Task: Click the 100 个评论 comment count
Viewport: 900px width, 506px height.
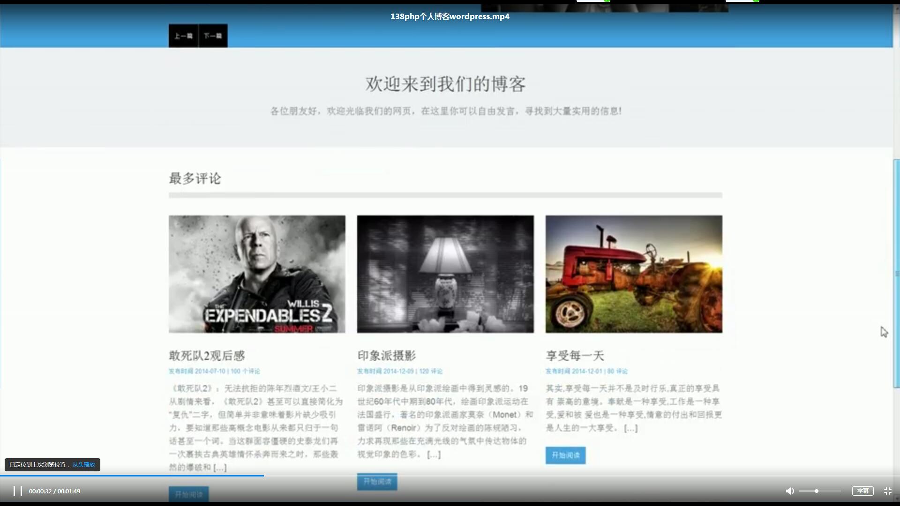Action: 245,371
